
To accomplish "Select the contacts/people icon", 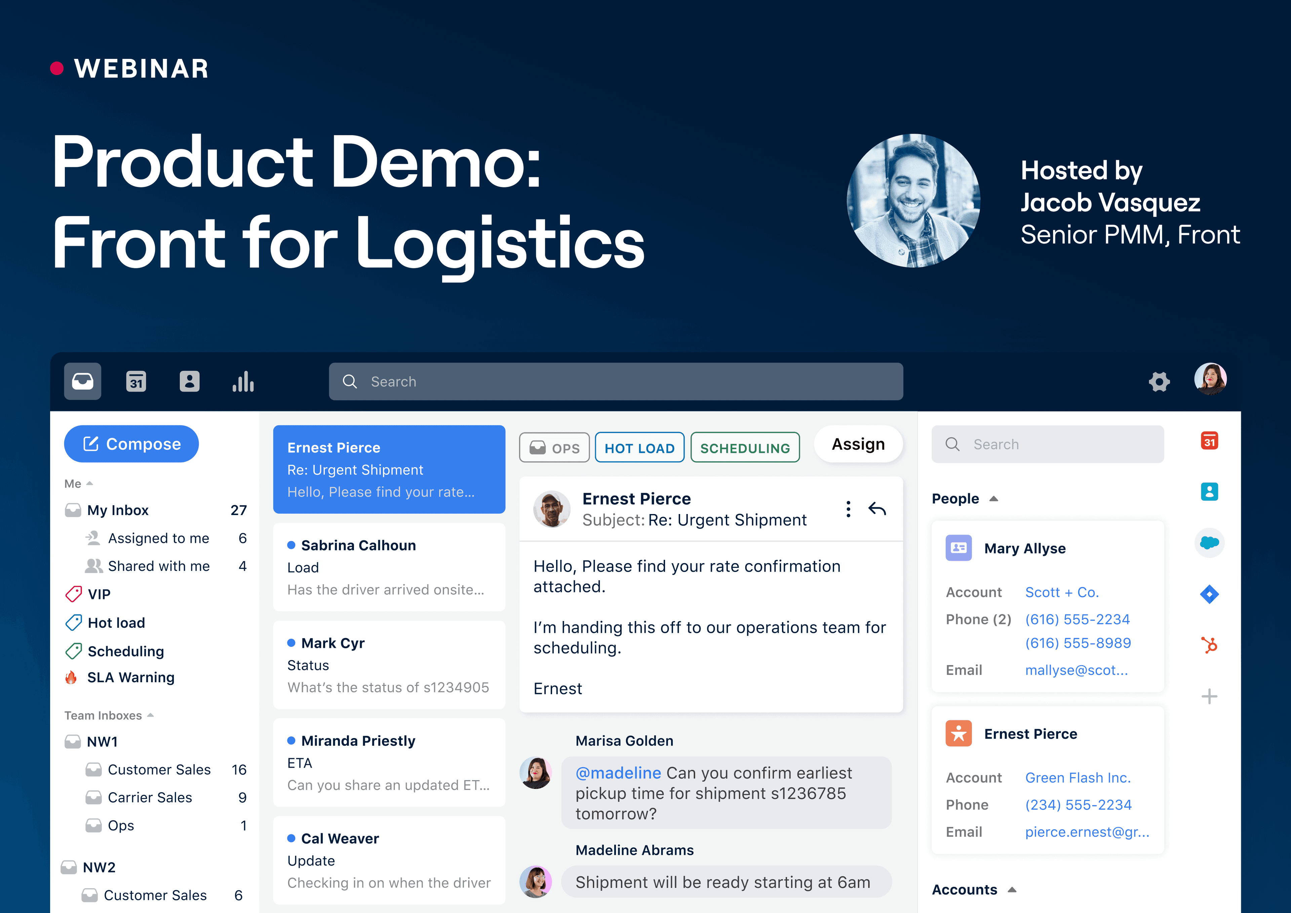I will [x=190, y=380].
